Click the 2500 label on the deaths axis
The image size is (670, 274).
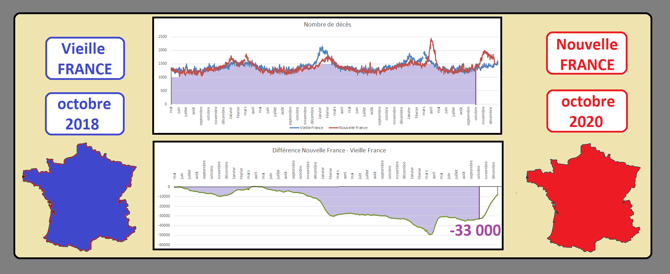point(163,36)
